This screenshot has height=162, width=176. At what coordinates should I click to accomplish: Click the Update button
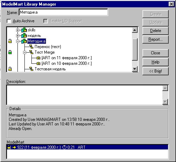click(155, 22)
